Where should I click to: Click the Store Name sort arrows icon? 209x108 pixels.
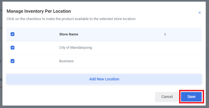click(x=165, y=34)
